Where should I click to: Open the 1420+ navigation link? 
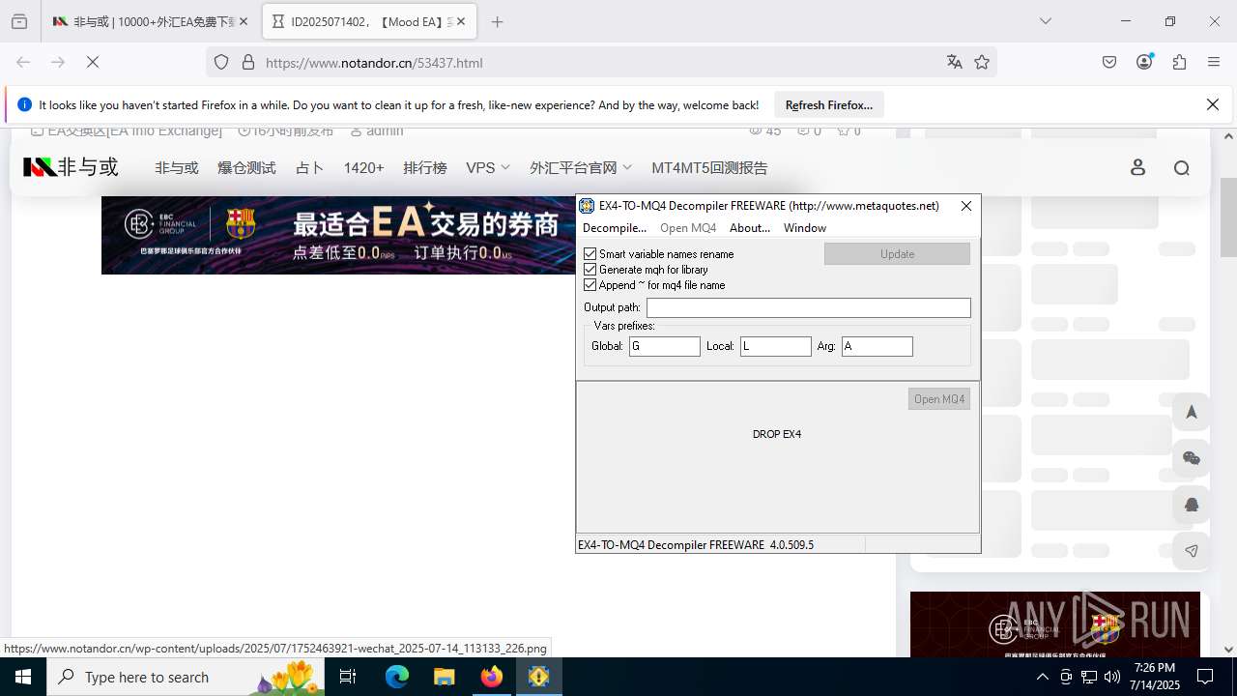coord(363,167)
